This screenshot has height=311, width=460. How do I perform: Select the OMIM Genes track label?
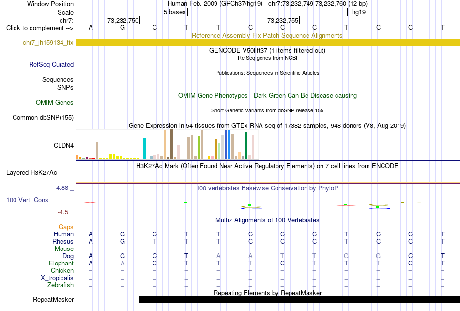pos(54,102)
